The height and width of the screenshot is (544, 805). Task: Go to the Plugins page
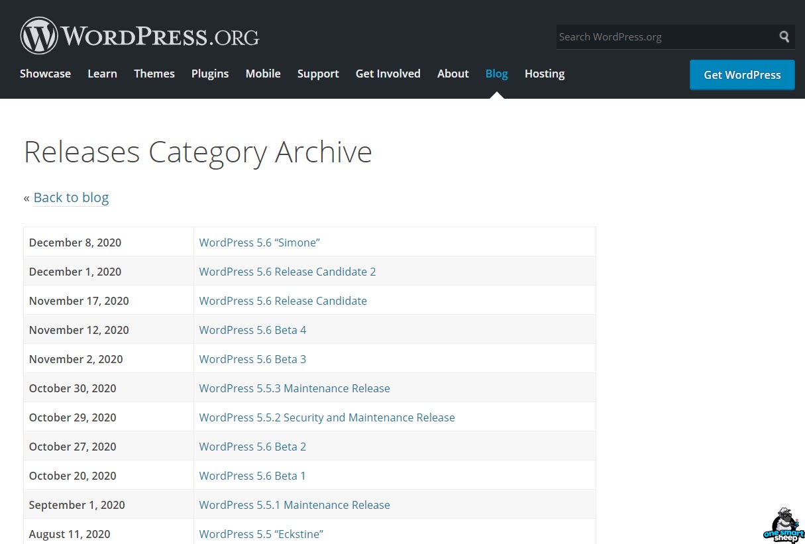pos(210,74)
